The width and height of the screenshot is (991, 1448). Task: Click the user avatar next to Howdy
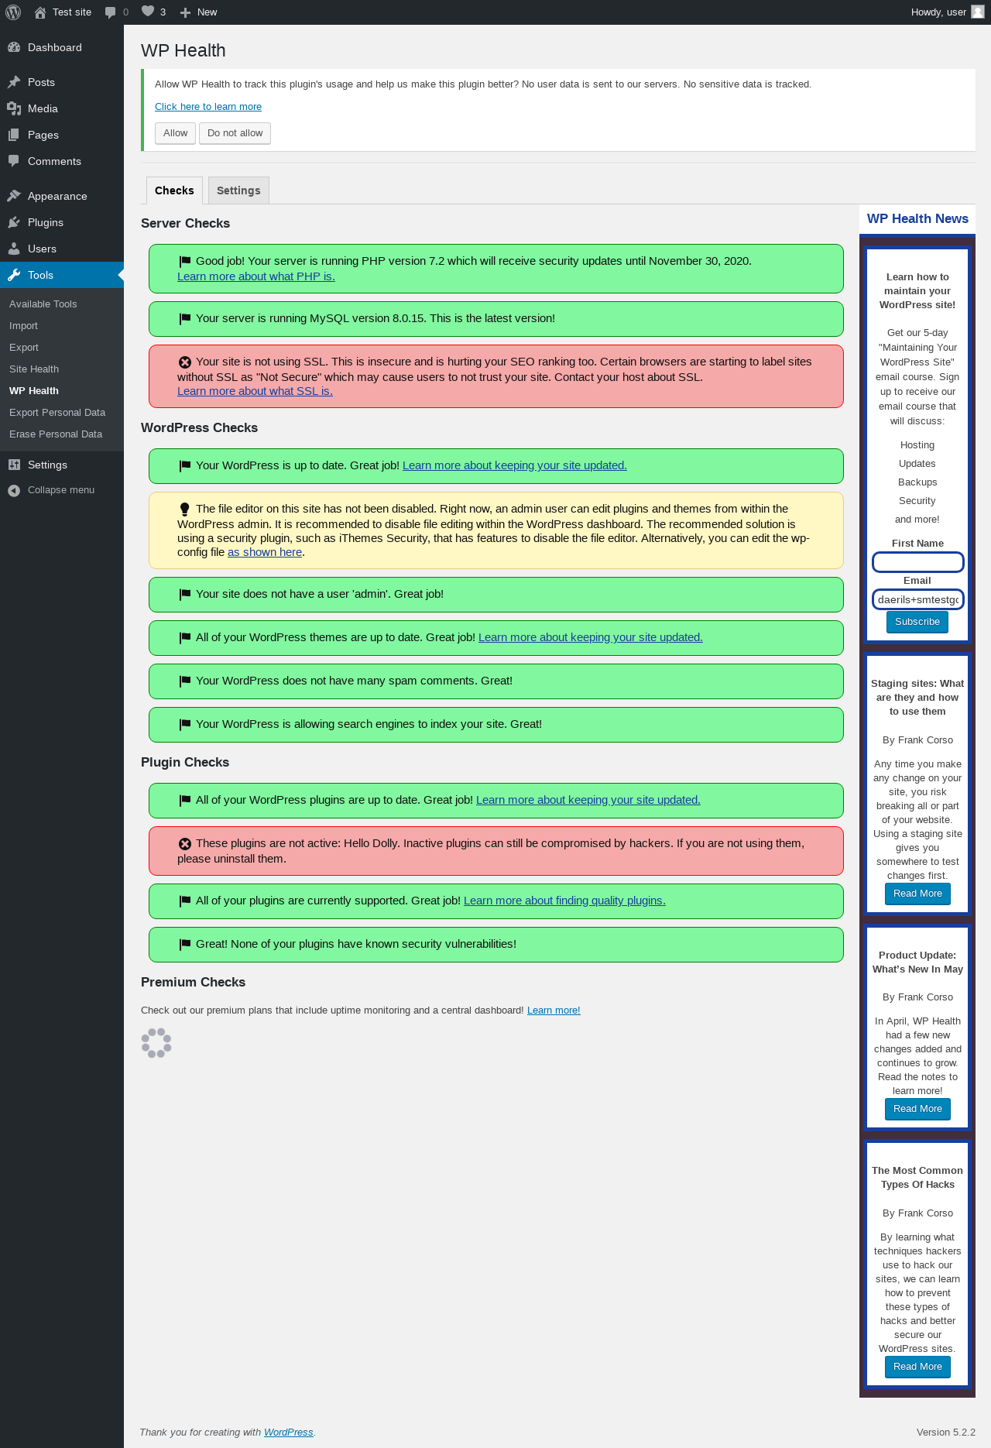pos(978,12)
